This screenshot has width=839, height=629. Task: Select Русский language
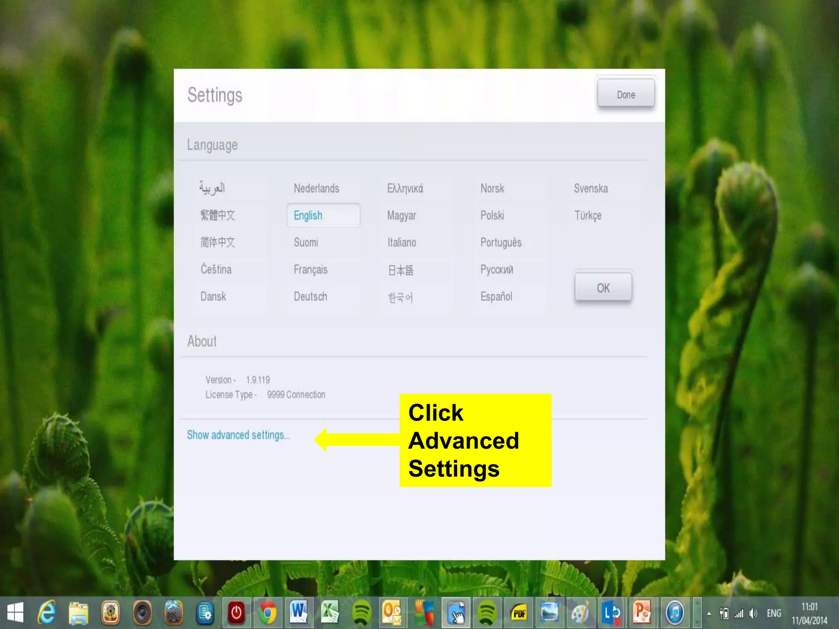click(497, 269)
